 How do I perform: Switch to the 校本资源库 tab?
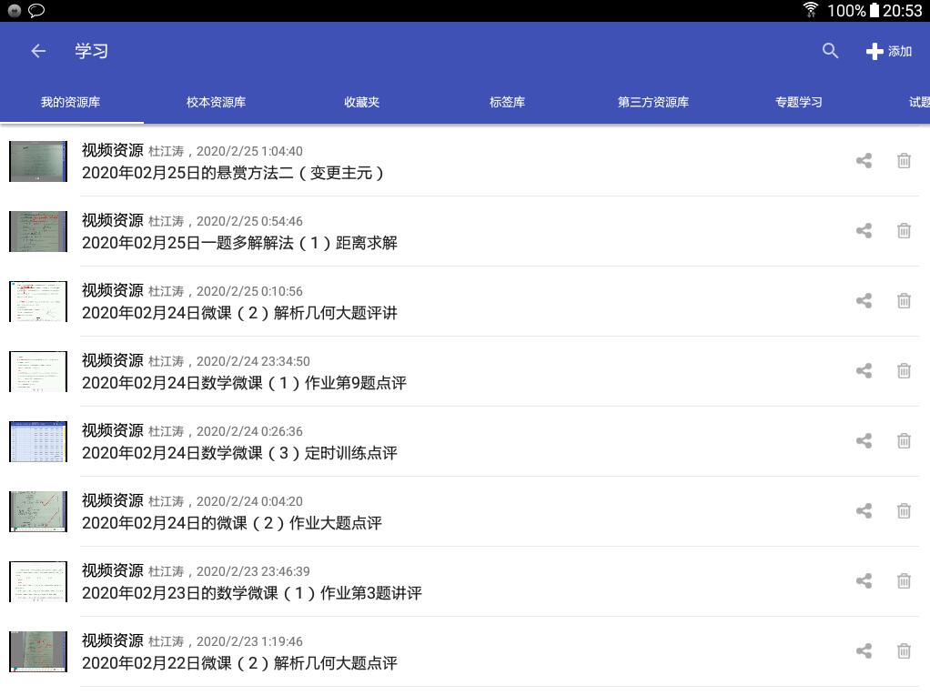click(216, 102)
